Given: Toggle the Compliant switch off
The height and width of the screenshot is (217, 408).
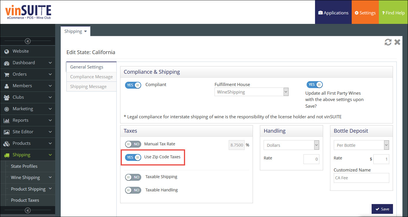Looking at the screenshot, I should tap(133, 85).
